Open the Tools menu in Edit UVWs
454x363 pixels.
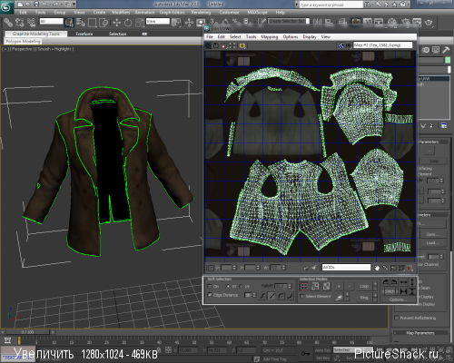(x=251, y=37)
